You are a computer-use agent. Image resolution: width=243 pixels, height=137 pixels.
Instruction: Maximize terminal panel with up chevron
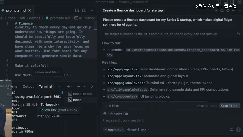point(85,87)
